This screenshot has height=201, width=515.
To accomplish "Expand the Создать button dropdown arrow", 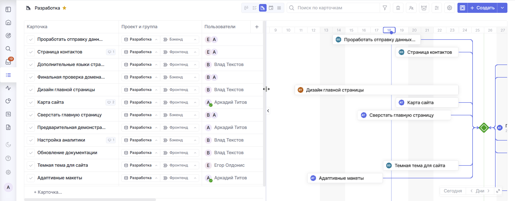I will pos(502,8).
